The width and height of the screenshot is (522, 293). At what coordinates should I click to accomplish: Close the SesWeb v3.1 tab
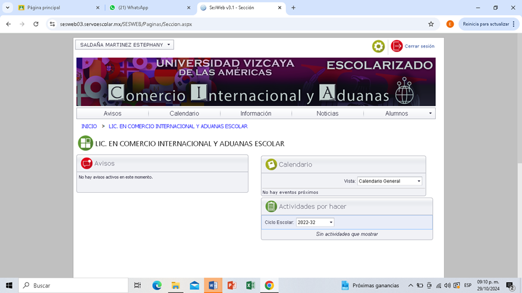coord(279,8)
